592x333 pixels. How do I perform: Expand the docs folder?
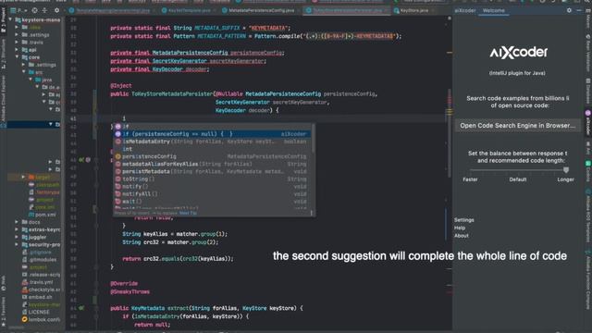click(x=17, y=222)
